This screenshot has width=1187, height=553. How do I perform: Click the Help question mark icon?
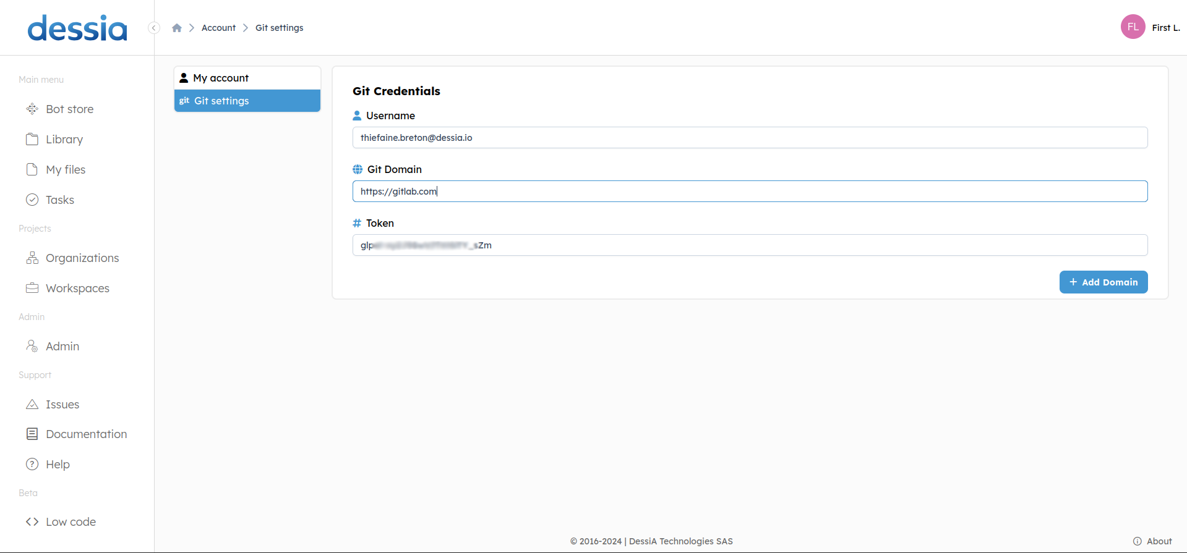pos(32,464)
